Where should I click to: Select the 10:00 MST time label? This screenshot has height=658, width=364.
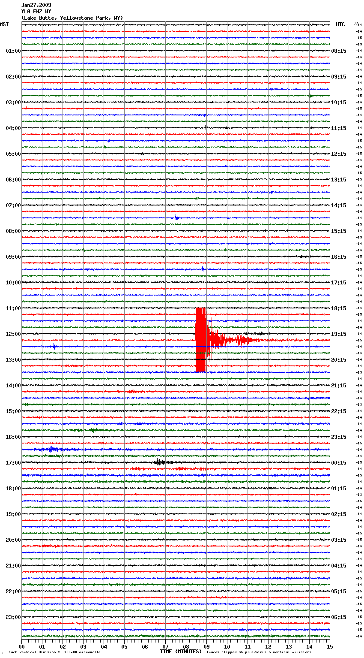pos(13,283)
